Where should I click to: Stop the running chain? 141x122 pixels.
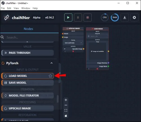(x=88, y=17)
